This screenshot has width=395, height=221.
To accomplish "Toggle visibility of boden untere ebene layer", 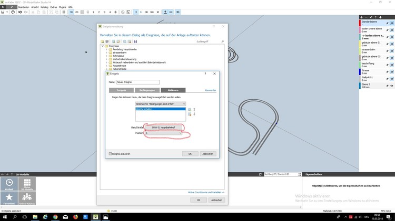I will [x=392, y=30].
